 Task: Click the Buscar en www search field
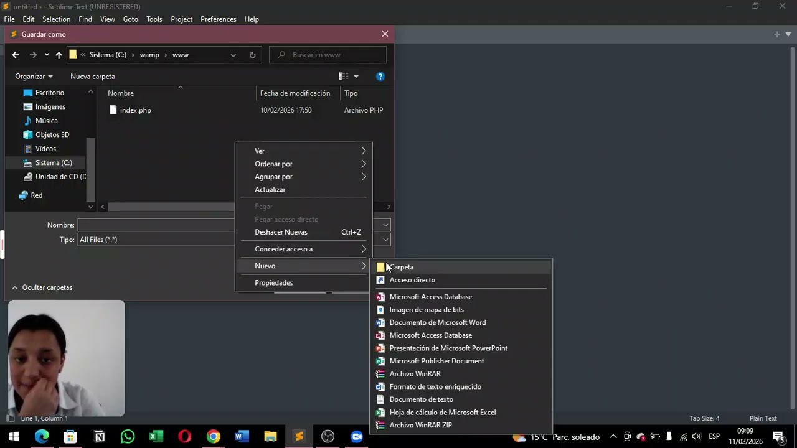[x=328, y=55]
